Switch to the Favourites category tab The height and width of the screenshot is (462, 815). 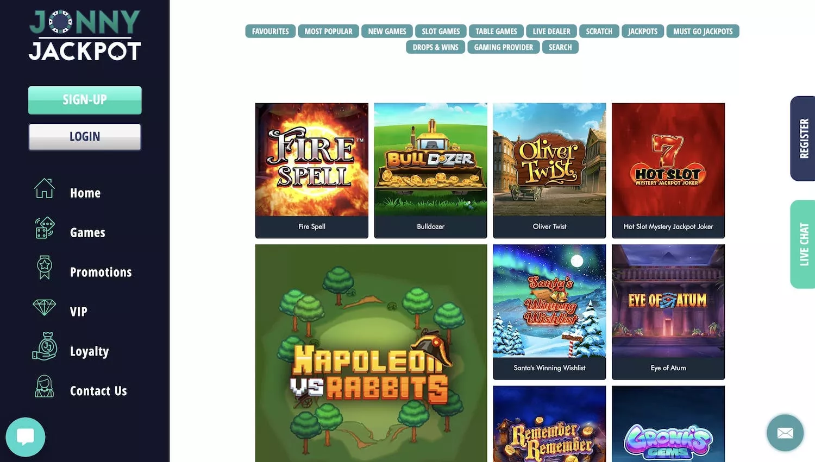tap(271, 31)
